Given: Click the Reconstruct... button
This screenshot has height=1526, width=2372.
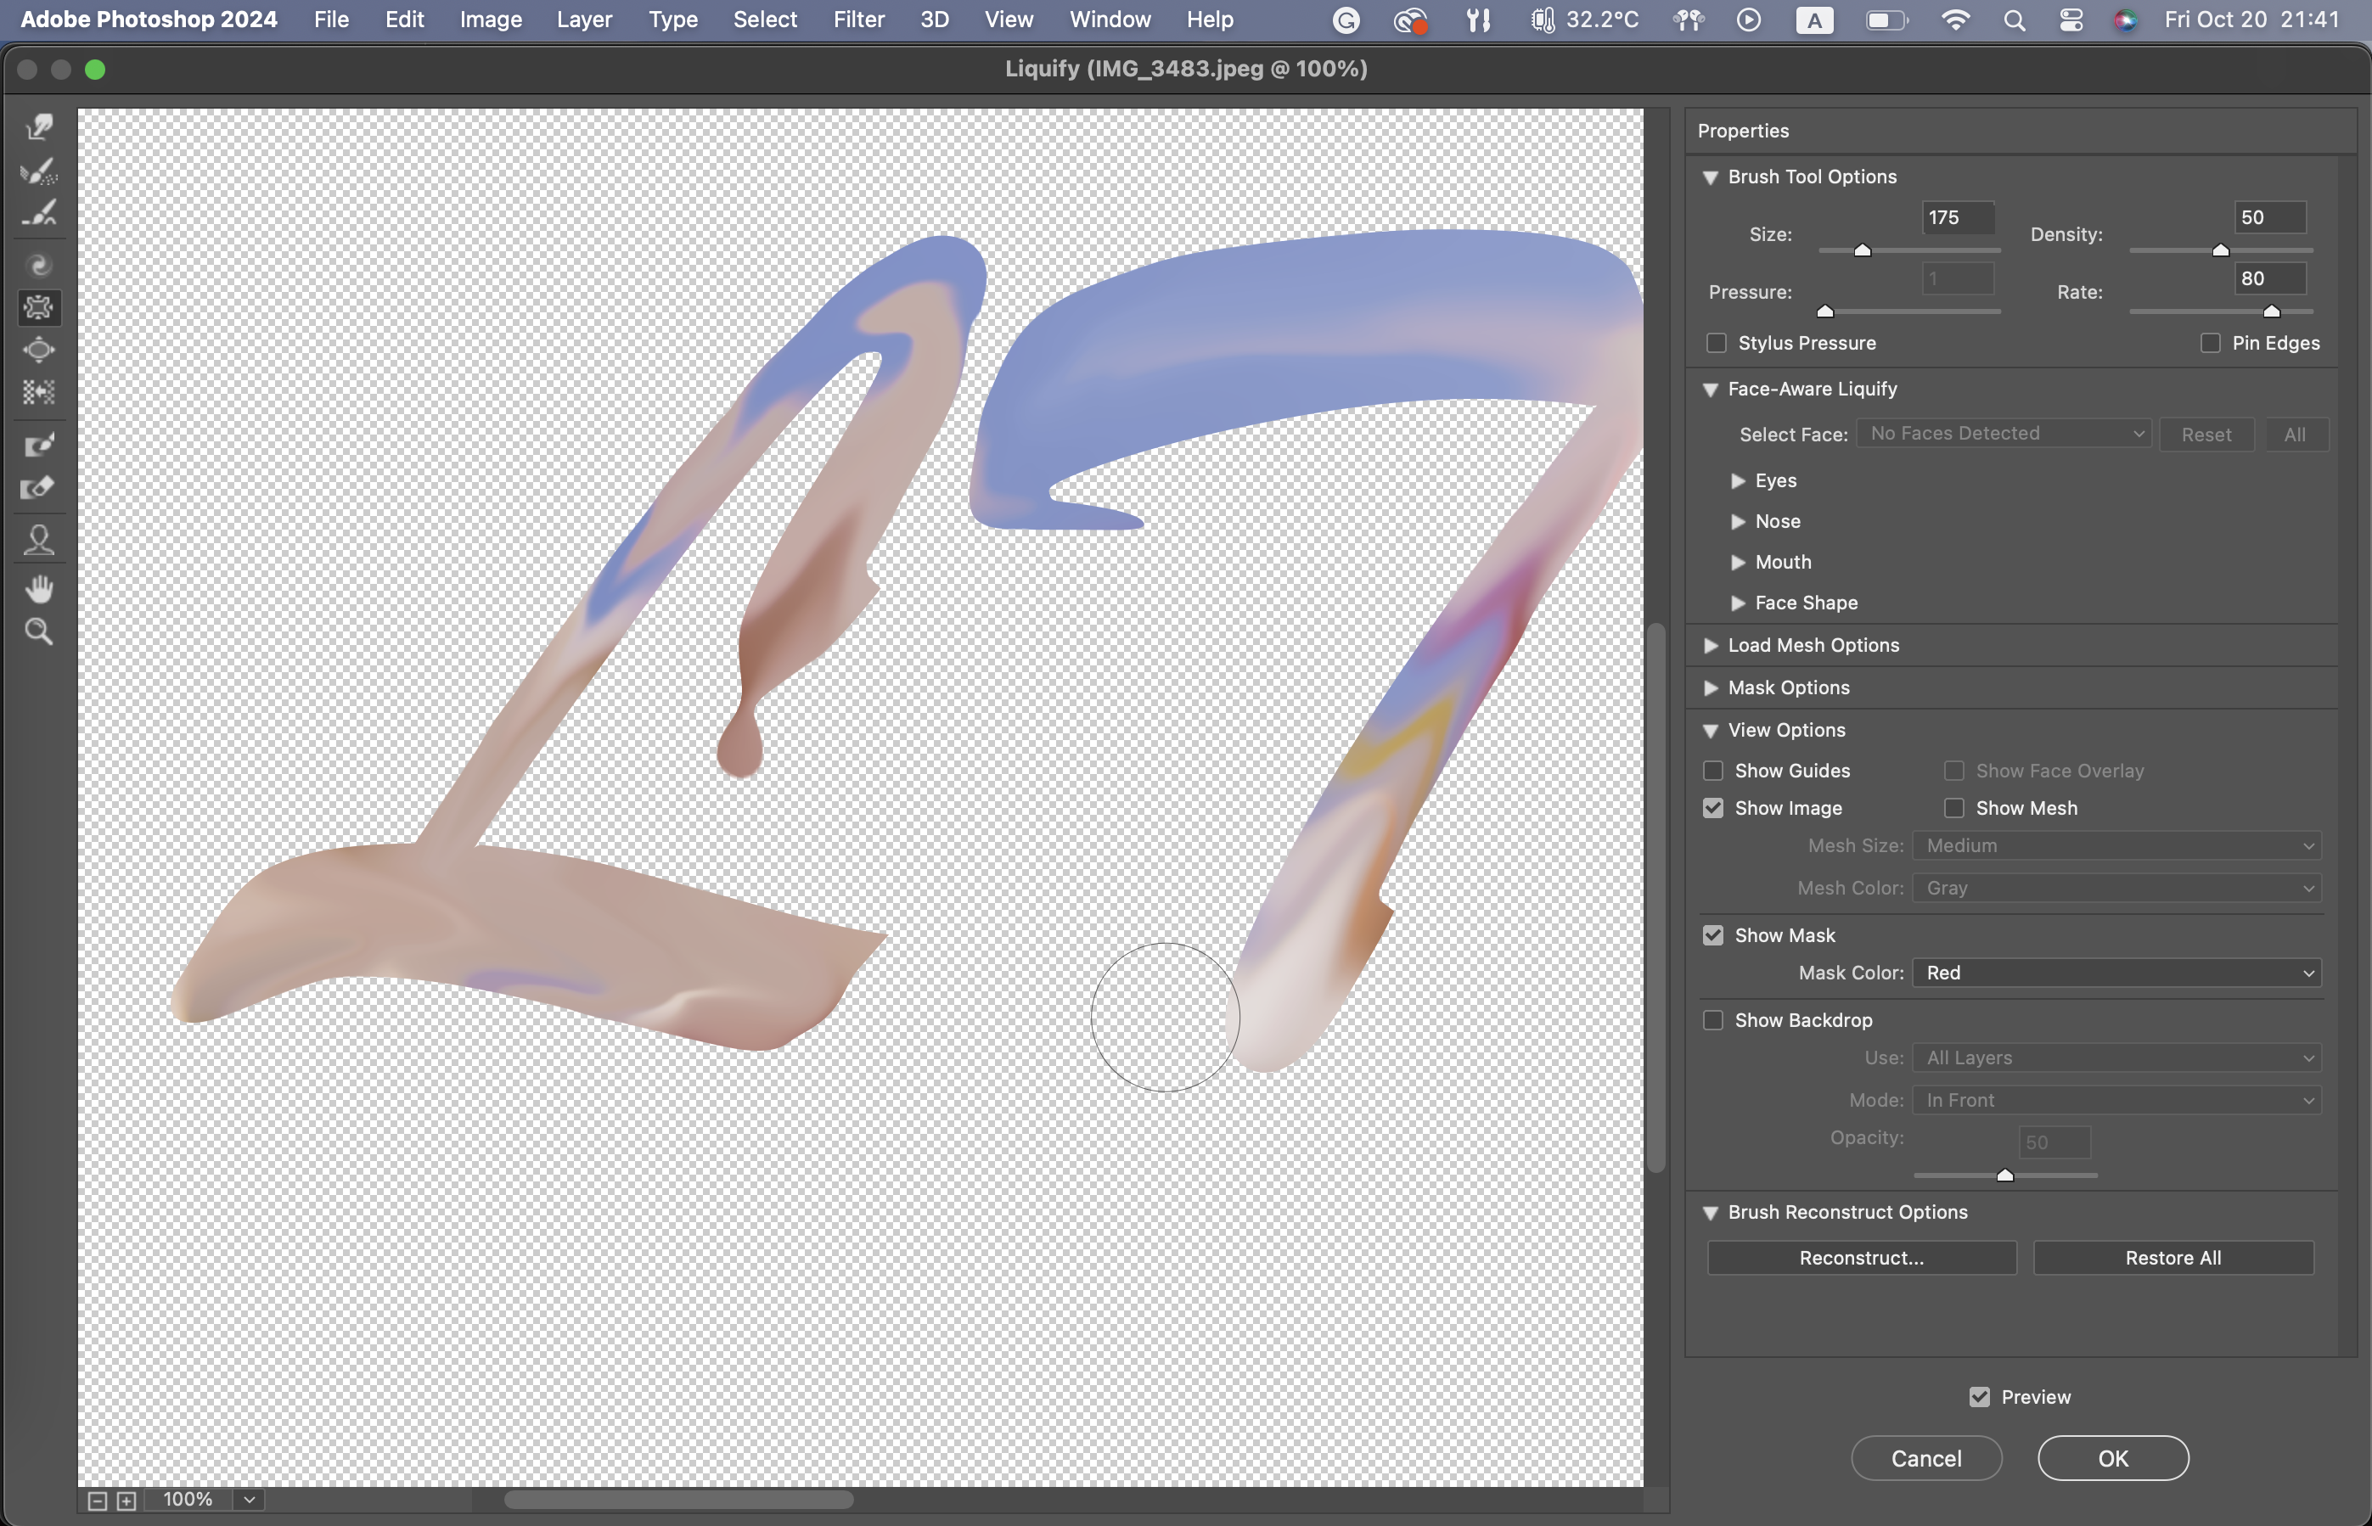Looking at the screenshot, I should tap(1861, 1258).
